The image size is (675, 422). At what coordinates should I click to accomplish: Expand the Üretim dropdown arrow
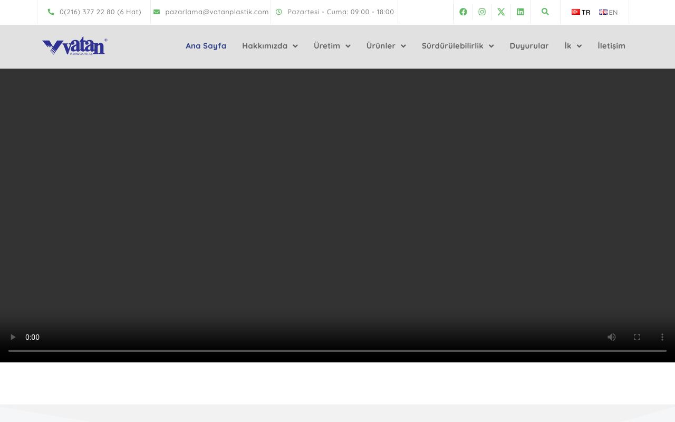[348, 46]
